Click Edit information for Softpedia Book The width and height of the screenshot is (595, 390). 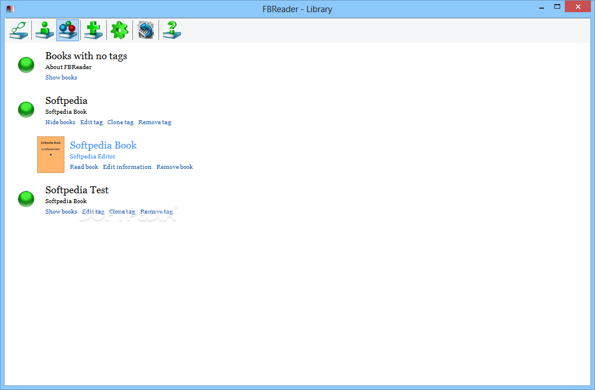pyautogui.click(x=127, y=167)
